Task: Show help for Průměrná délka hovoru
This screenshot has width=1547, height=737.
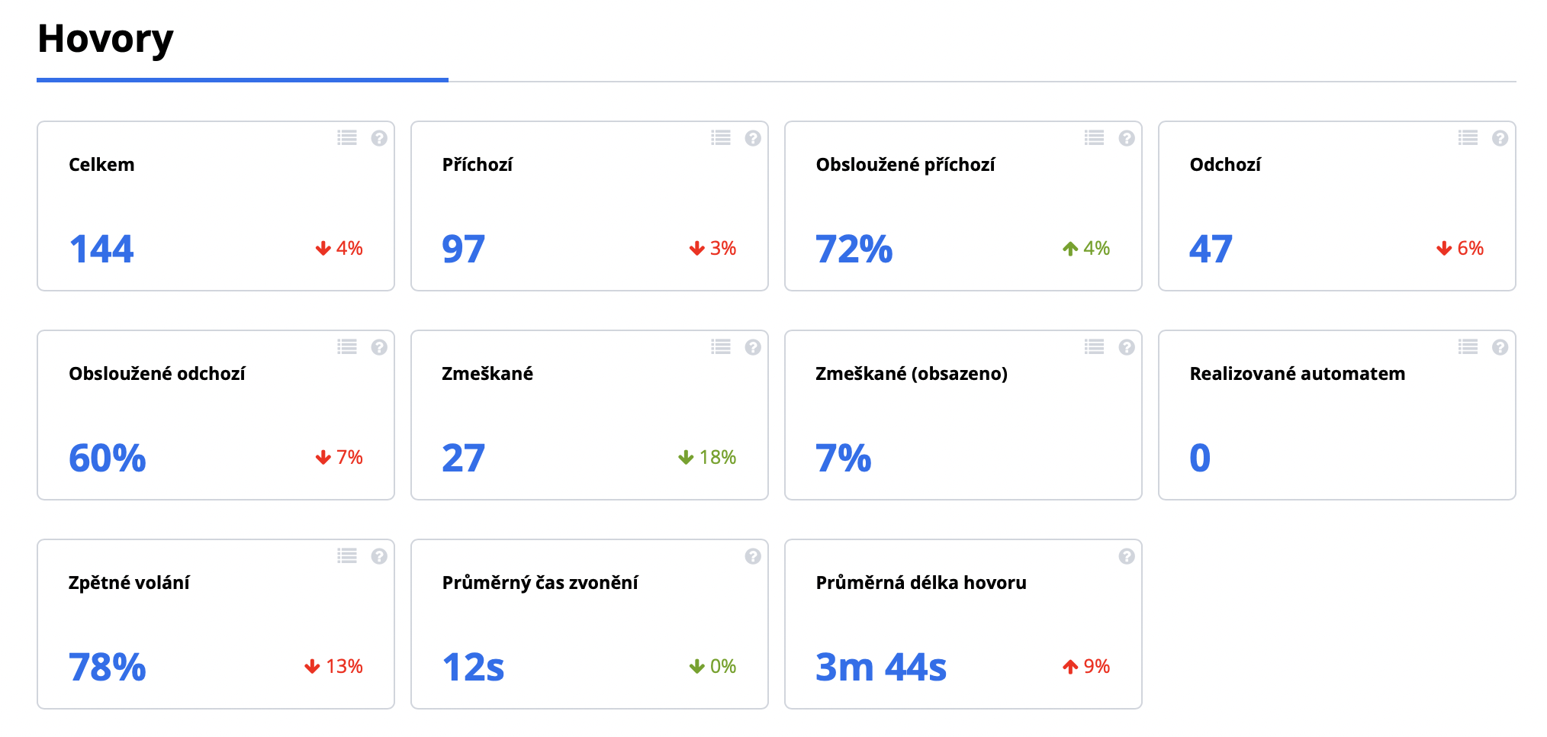Action: (x=1127, y=556)
